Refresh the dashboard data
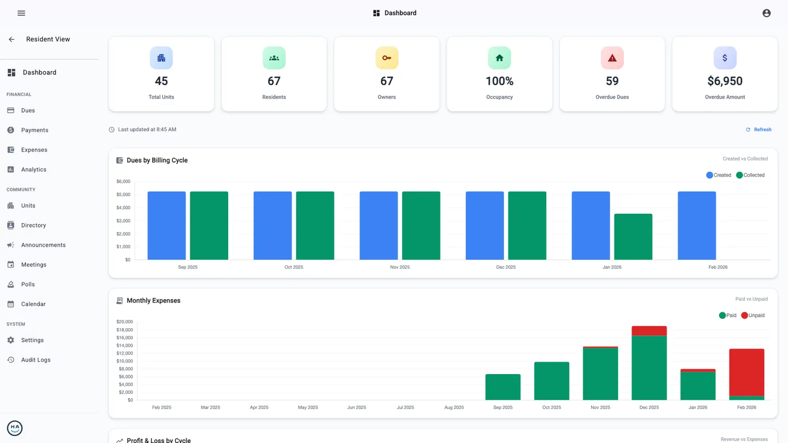788x443 pixels. pyautogui.click(x=758, y=130)
